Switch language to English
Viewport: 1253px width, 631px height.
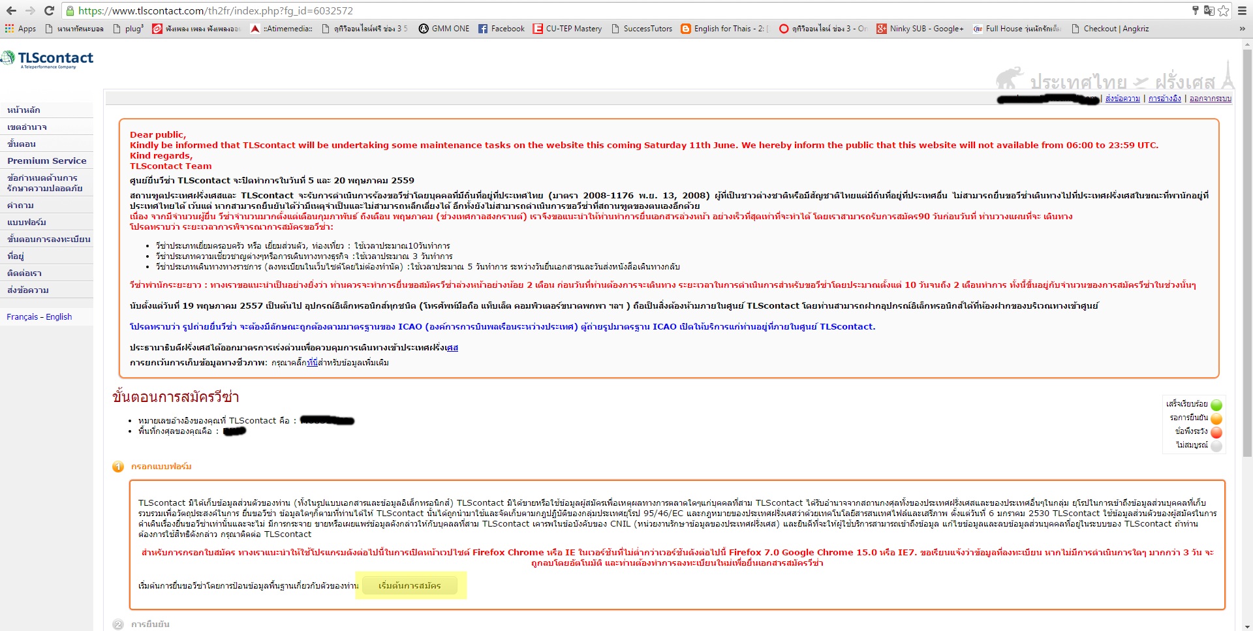pos(59,316)
